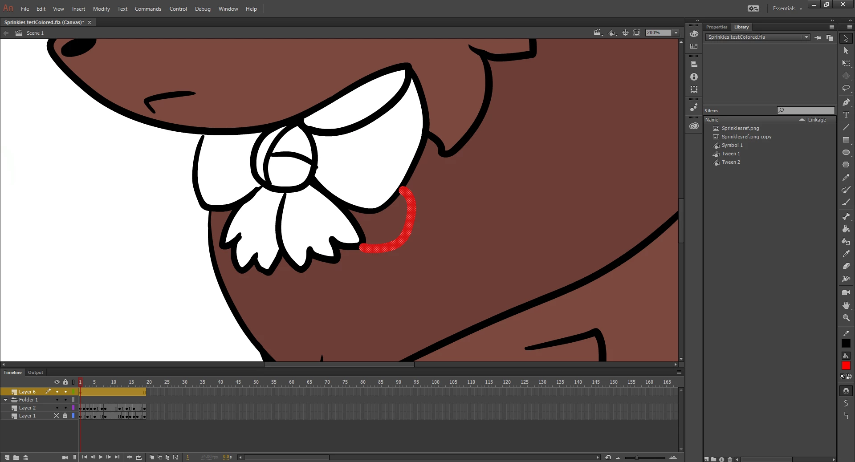Select the Ink Bottle tool
The image size is (855, 462).
tap(846, 241)
